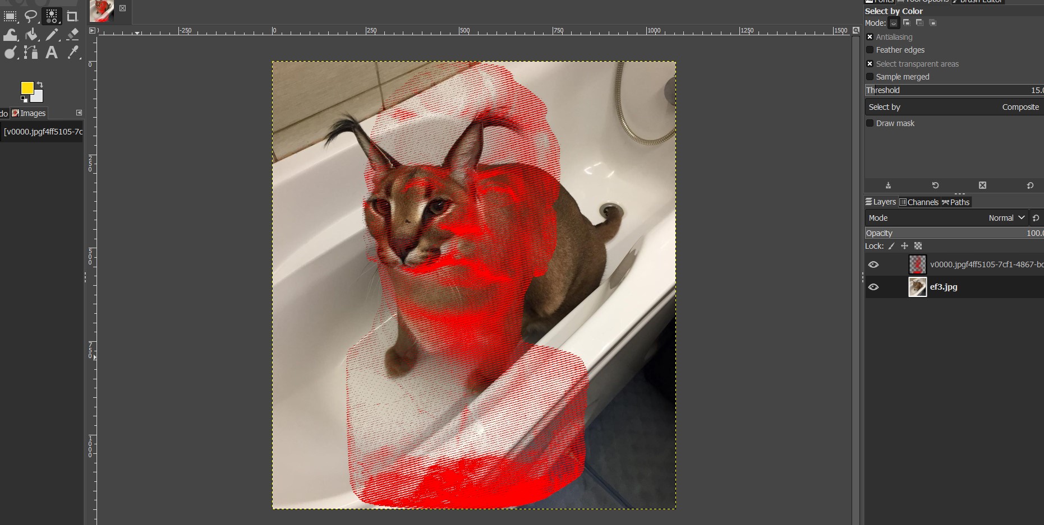1044x525 pixels.
Task: Select the Rectangle Select tool
Action: pos(11,16)
